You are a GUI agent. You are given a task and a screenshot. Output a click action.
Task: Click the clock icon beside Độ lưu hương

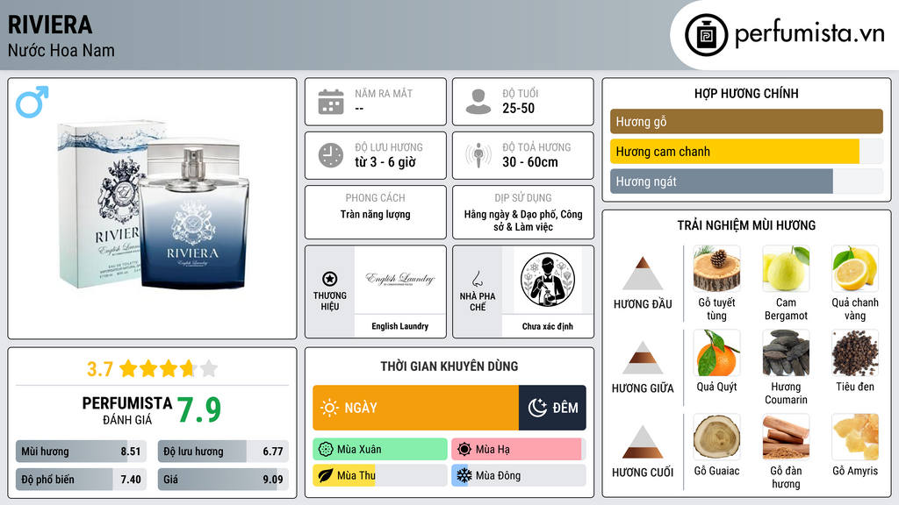[x=331, y=155]
